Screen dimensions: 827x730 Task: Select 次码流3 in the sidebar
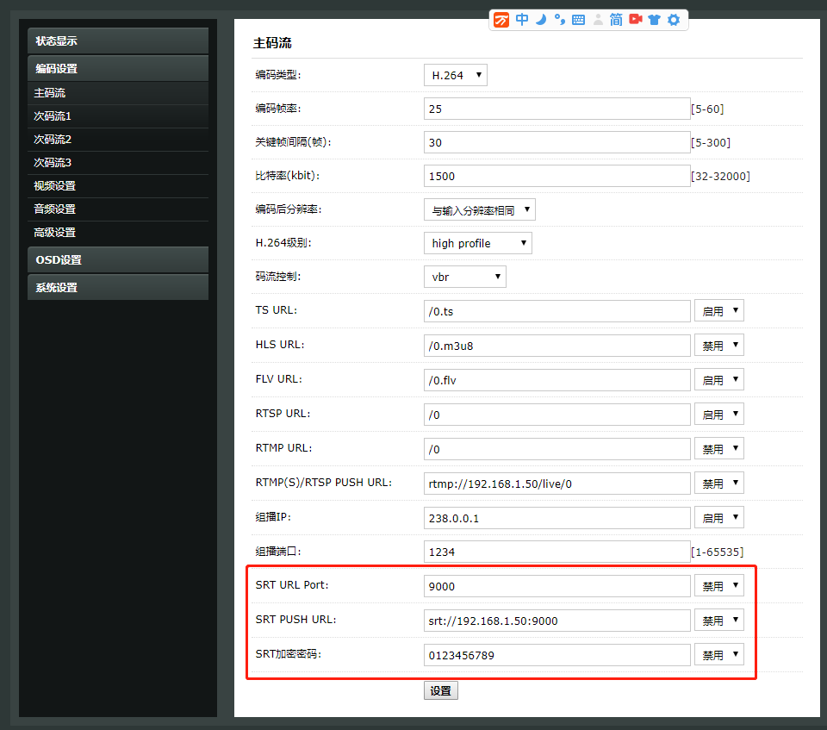[x=118, y=163]
